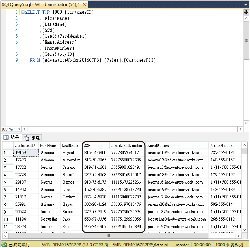Image resolution: width=250 pixels, height=248 pixels.
Task: Click the editor horizontal scroll right arrow
Action: (240, 129)
